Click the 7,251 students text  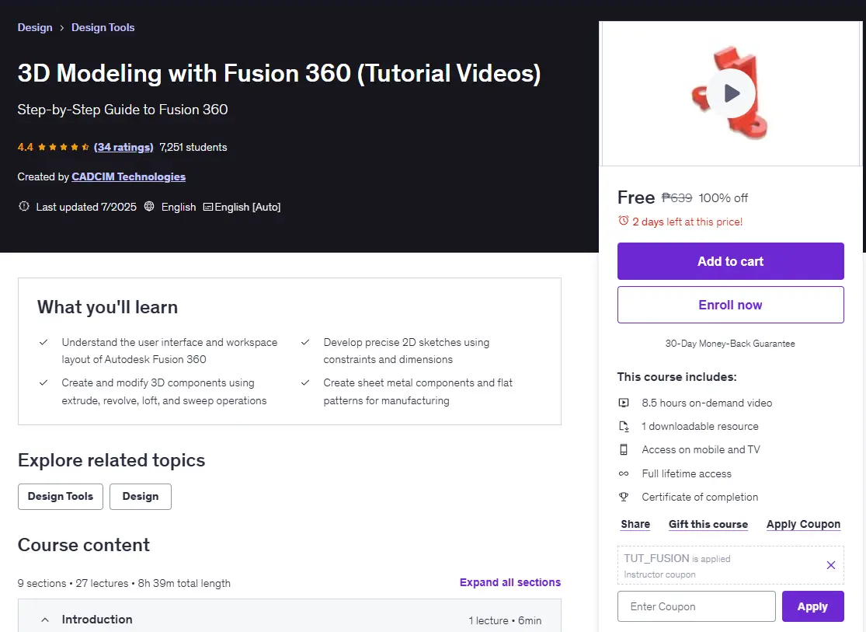193,147
